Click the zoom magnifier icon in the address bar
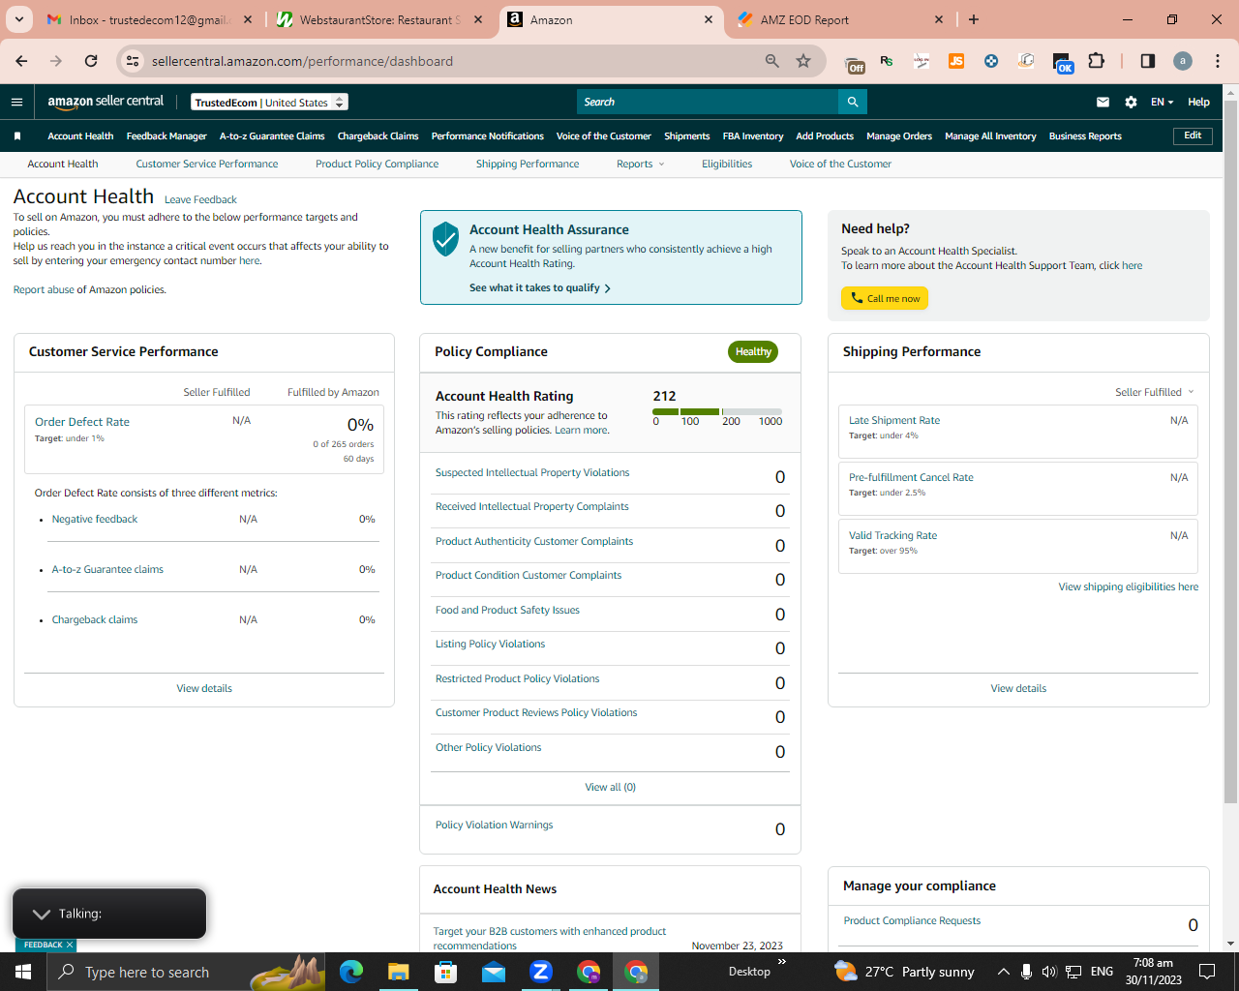1239x991 pixels. (772, 61)
